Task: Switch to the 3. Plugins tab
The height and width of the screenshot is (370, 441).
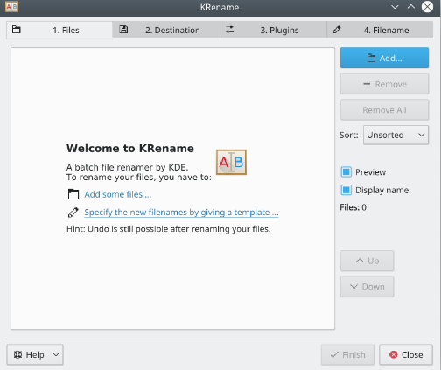Action: [x=273, y=30]
